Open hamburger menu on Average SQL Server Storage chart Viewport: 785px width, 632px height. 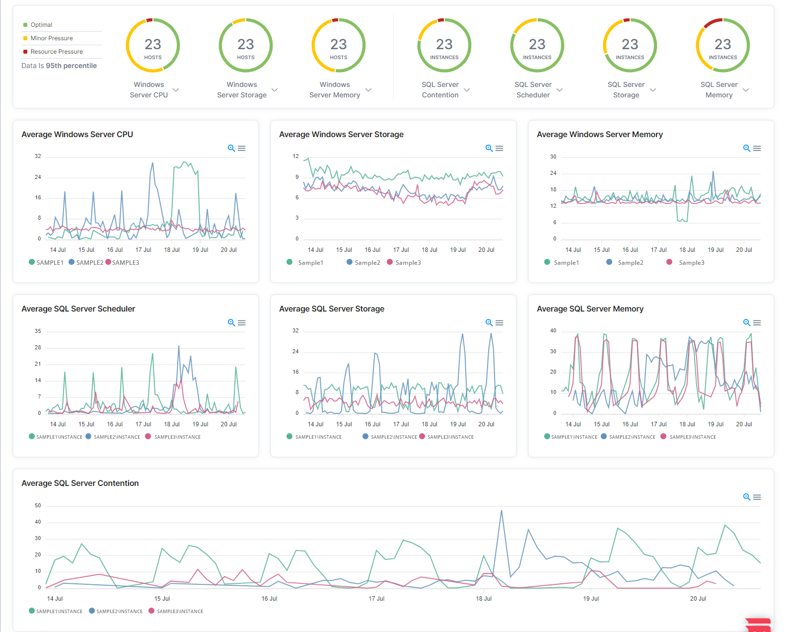tap(500, 322)
